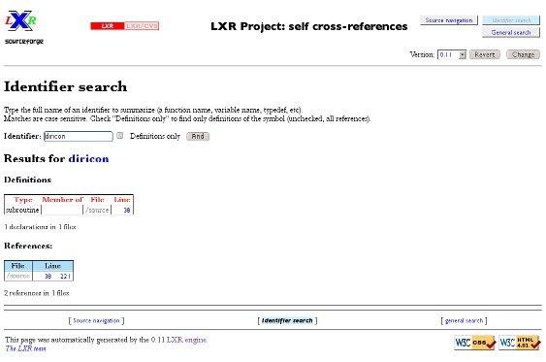Follow footer general search link
This screenshot has width=546, height=362.
pyautogui.click(x=464, y=320)
